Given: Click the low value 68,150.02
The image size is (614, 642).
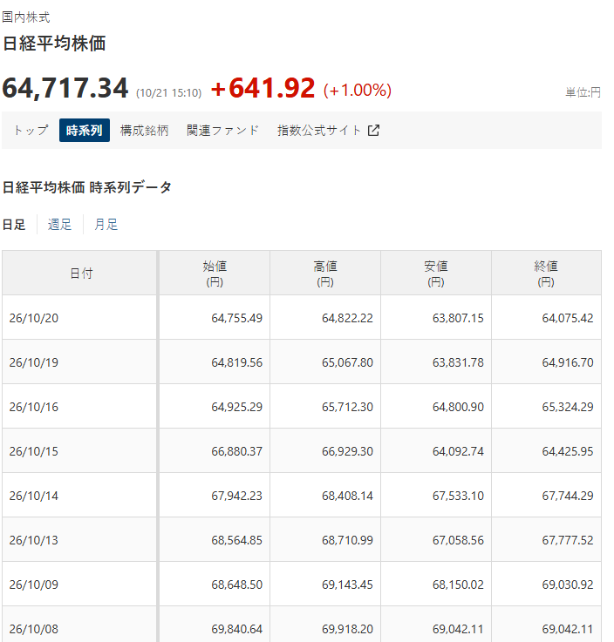Looking at the screenshot, I should (458, 585).
